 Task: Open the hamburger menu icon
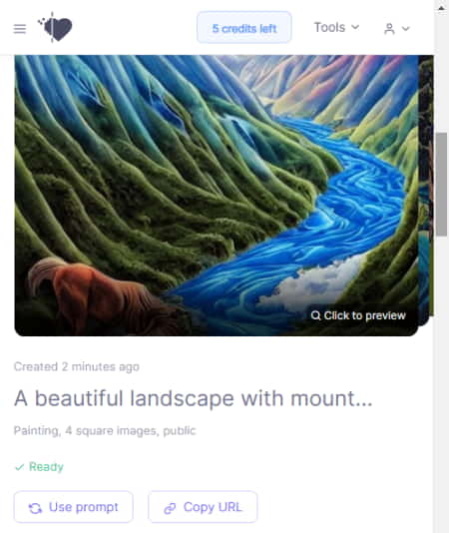tap(20, 29)
